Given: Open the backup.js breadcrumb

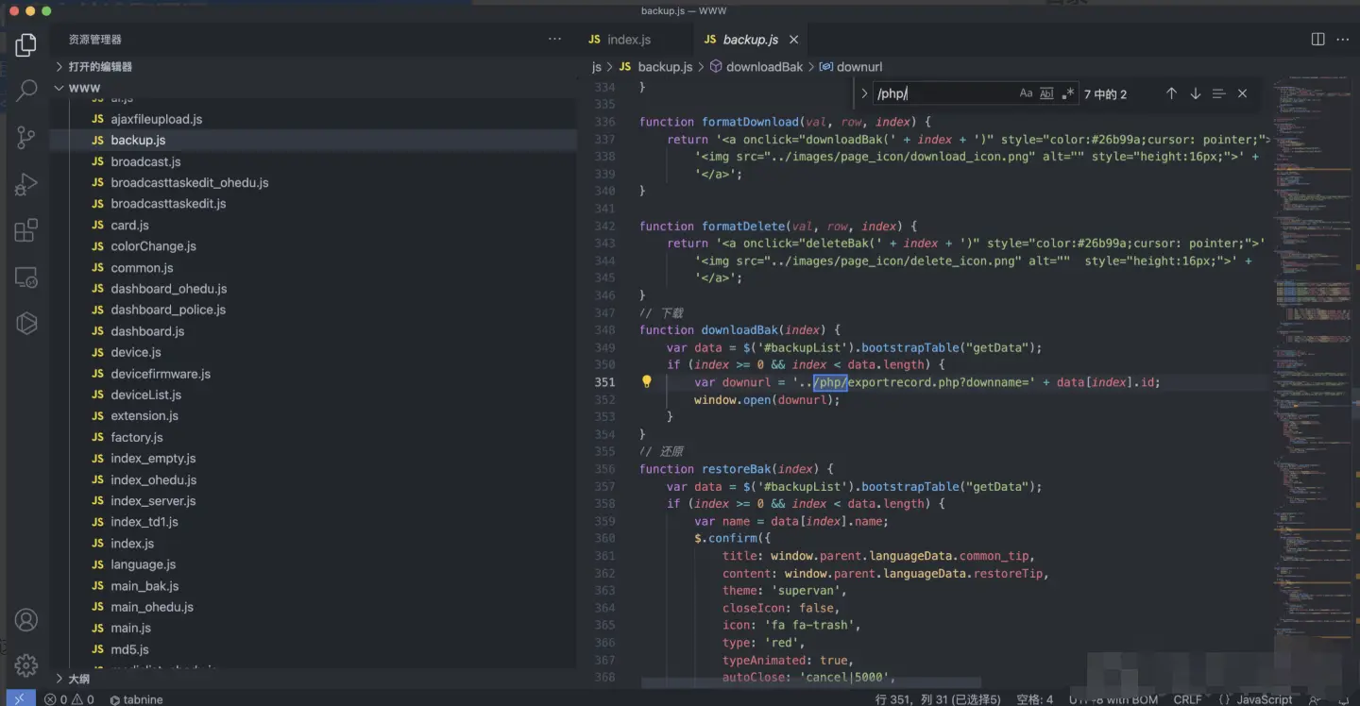Looking at the screenshot, I should [x=655, y=66].
